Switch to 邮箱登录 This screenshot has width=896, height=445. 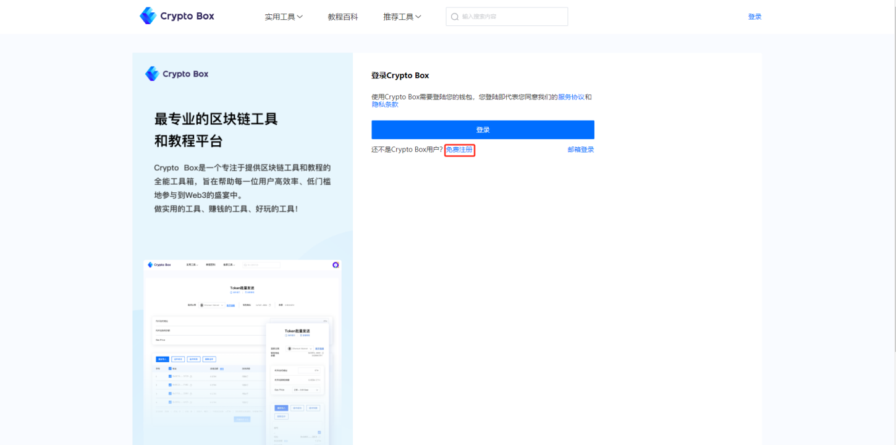[x=581, y=150]
